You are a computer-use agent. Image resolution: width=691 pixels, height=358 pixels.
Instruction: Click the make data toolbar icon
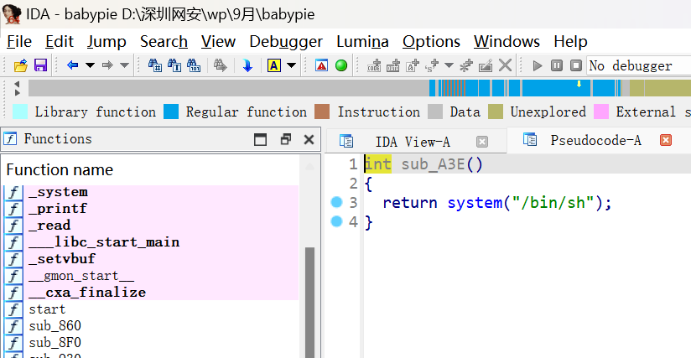click(392, 65)
